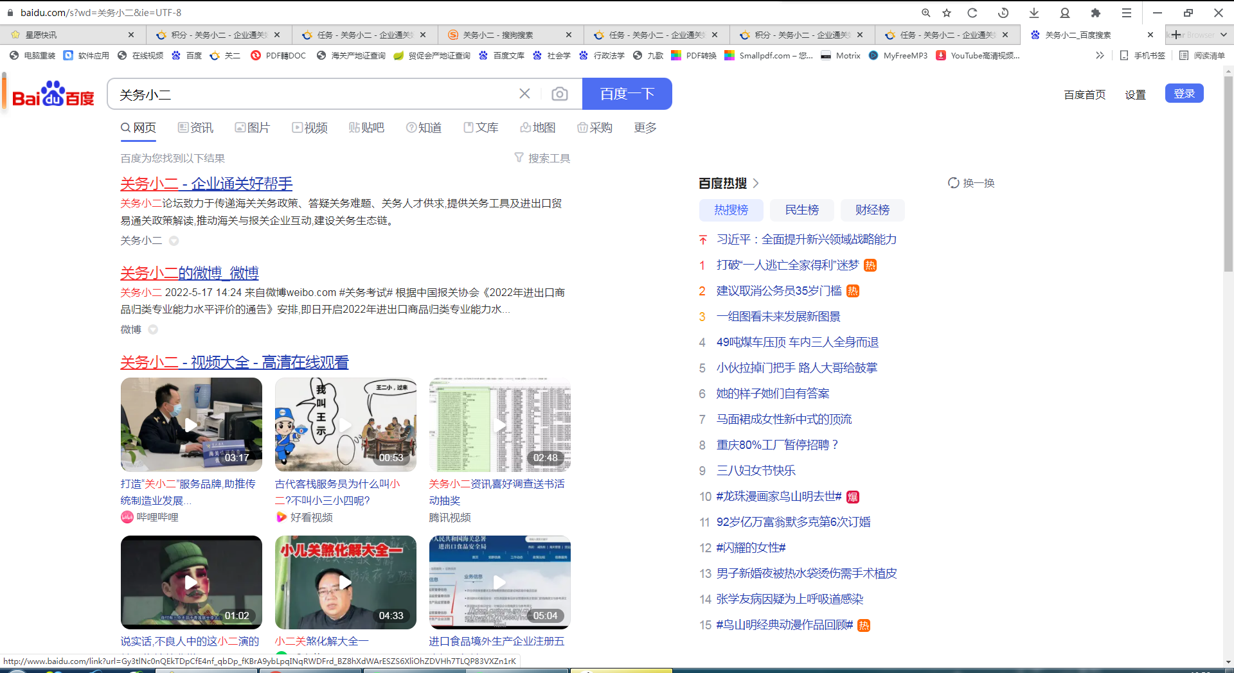Open 百度首页 link

pos(1084,94)
